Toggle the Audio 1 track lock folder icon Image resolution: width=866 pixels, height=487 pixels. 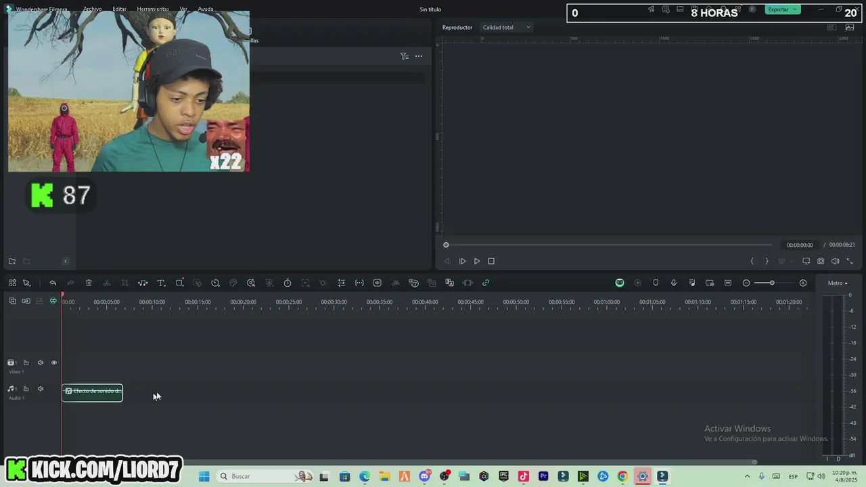coord(26,389)
